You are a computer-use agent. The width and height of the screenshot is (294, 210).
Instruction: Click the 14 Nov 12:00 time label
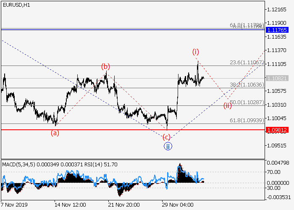pyautogui.click(x=70, y=205)
